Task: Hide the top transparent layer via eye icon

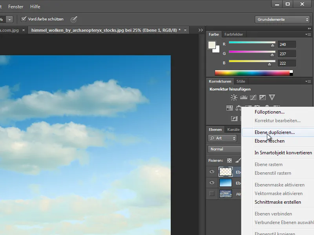Action: tap(212, 172)
